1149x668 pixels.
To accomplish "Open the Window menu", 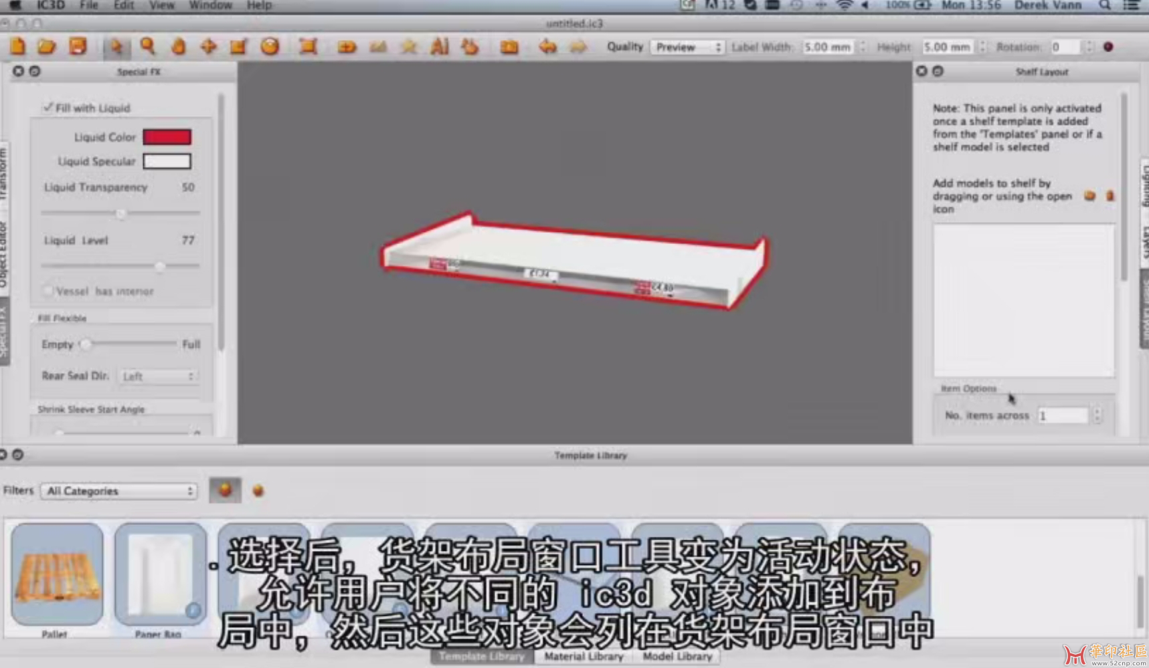I will click(x=210, y=5).
